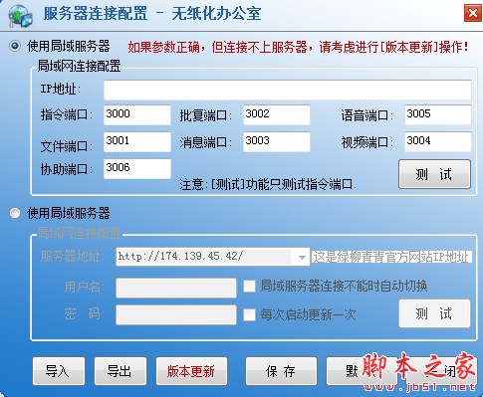Enable 局域服务器连接不能时自动切换 checkbox
483x397 pixels.
(x=249, y=287)
